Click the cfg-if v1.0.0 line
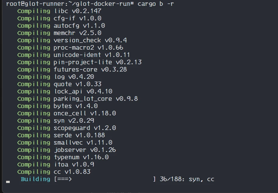Screen dimensions: 278x193 point(59,18)
